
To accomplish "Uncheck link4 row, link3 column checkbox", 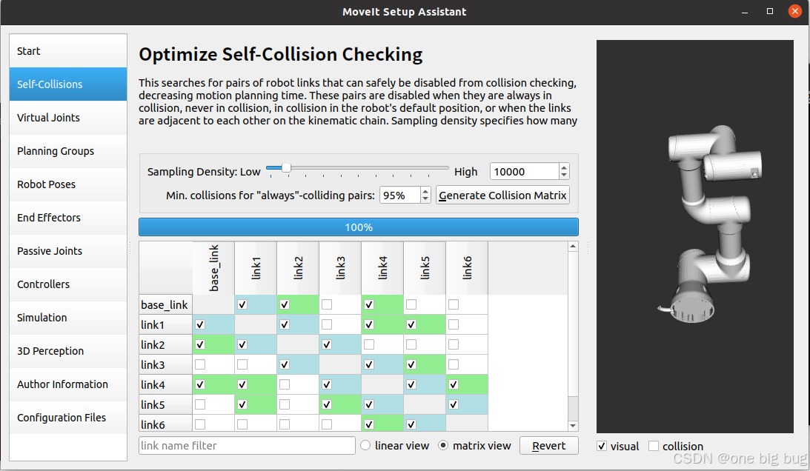I will [x=327, y=385].
